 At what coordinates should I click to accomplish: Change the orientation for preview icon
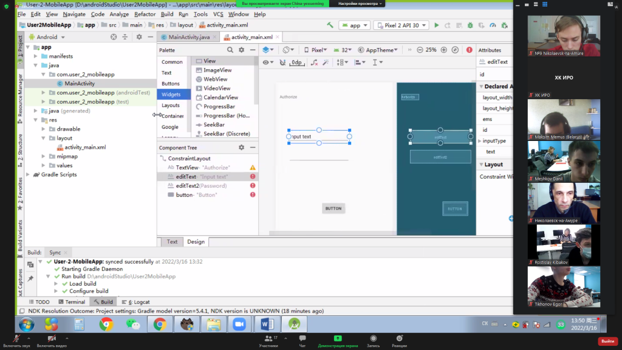click(288, 50)
